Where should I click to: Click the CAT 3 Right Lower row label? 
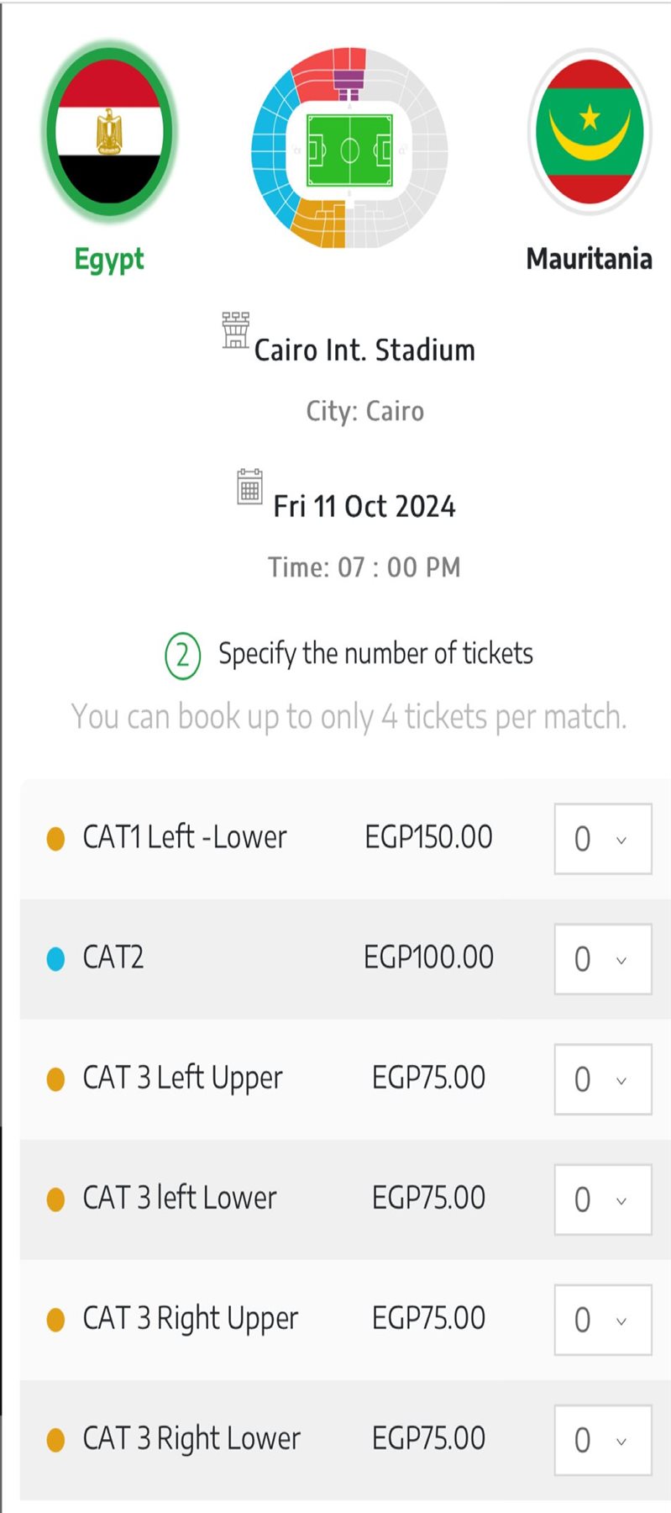coord(191,1439)
